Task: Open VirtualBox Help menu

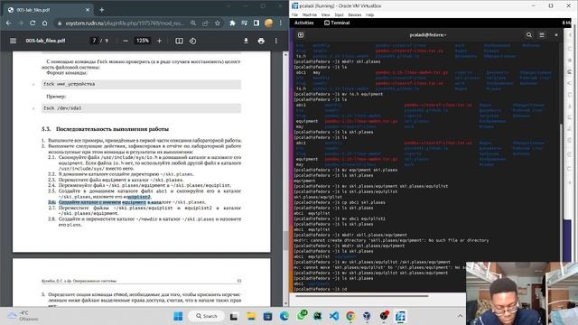Action: pyautogui.click(x=369, y=14)
